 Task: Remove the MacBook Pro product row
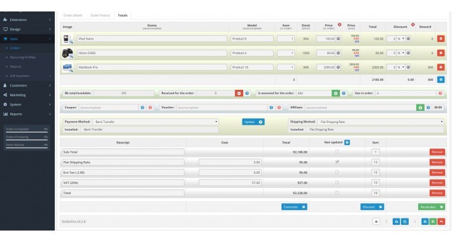pos(441,68)
